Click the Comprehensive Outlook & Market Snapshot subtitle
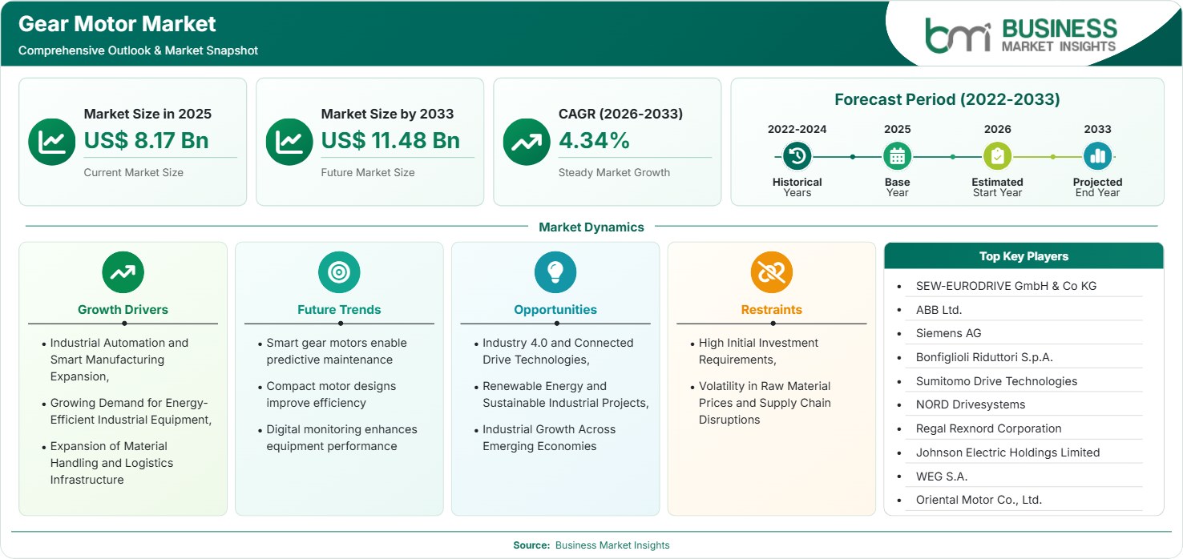 tap(138, 50)
